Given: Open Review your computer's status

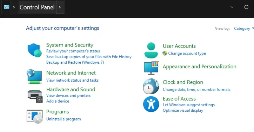Looking at the screenshot, I should click(73, 51).
